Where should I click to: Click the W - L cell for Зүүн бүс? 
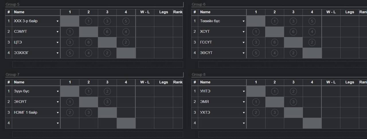tap(145, 91)
